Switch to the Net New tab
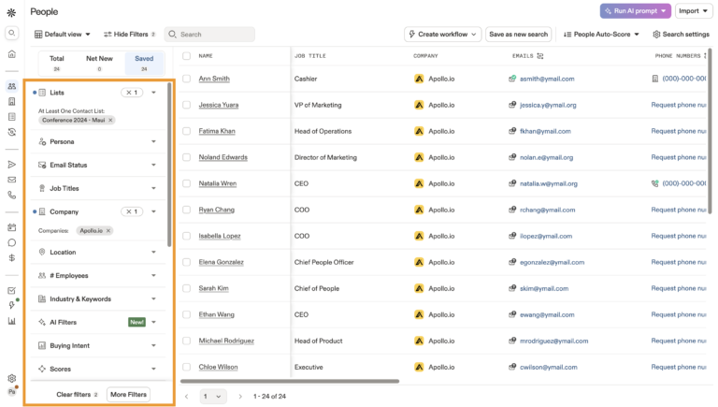The image size is (718, 407). 99,63
